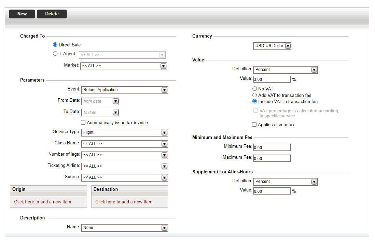
Task: Open the Ticketing Airline dropdown
Action: pos(125,166)
